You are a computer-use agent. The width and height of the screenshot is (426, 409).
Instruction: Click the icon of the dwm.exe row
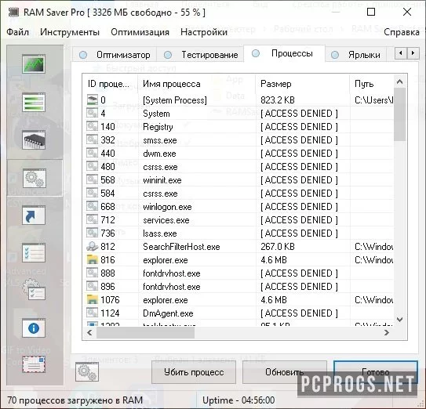[x=93, y=153]
